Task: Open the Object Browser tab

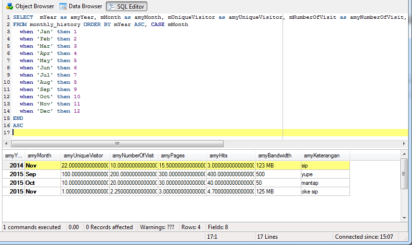Action: pos(30,6)
